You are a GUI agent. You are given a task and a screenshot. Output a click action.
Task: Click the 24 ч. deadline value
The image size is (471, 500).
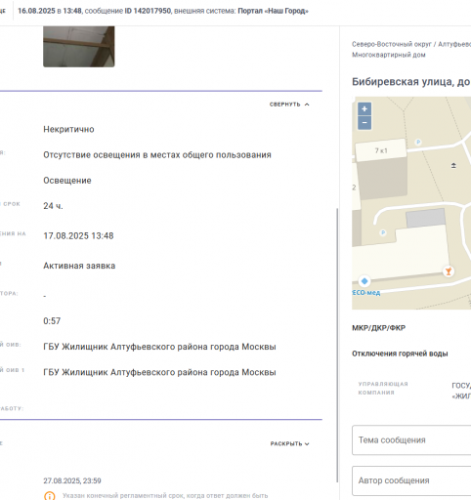point(53,206)
